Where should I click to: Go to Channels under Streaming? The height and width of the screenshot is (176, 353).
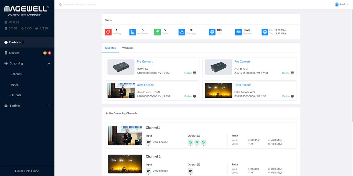click(16, 74)
